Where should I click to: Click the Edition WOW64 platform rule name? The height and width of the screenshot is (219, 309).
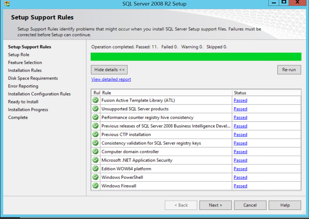(x=126, y=169)
